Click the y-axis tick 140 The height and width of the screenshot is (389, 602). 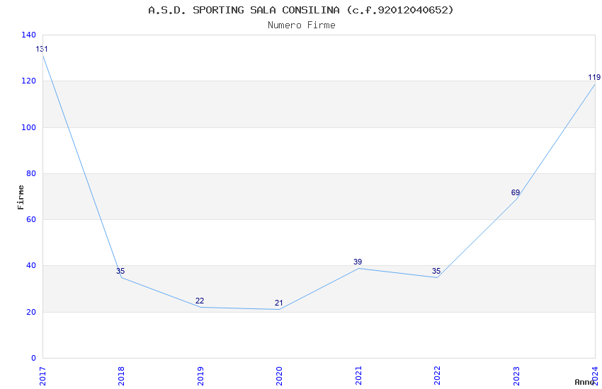(28, 35)
